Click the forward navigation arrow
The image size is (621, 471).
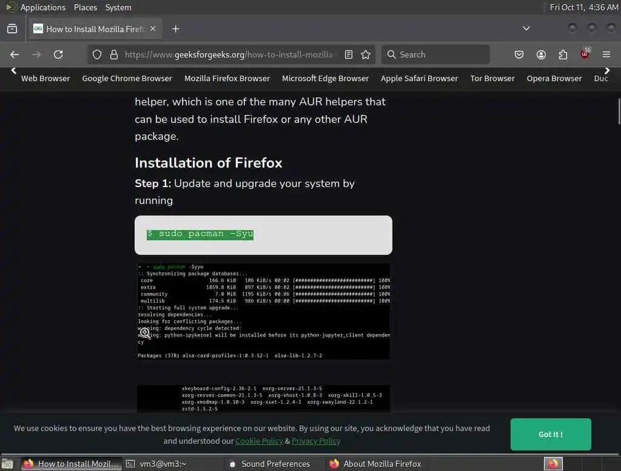(36, 54)
